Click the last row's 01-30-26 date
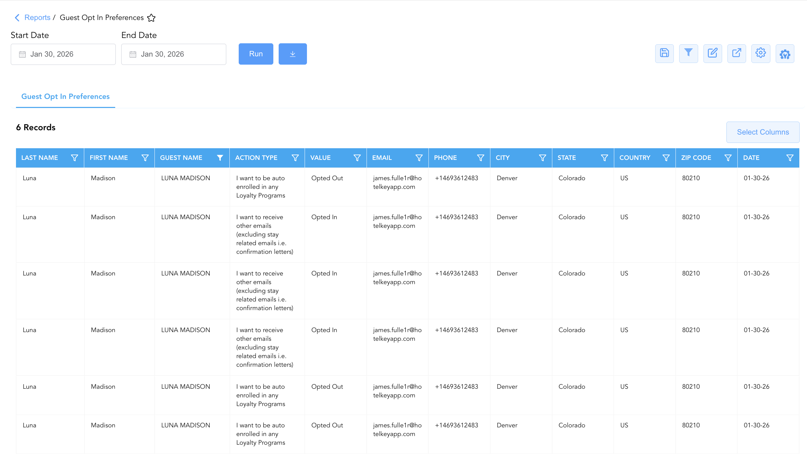Viewport: 807px width, 471px height. point(757,425)
